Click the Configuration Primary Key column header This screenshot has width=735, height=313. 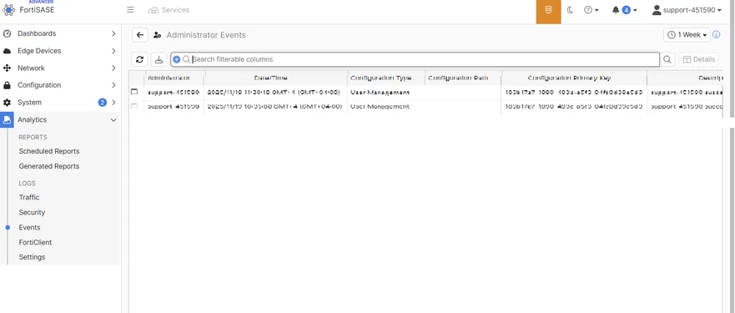coord(569,78)
